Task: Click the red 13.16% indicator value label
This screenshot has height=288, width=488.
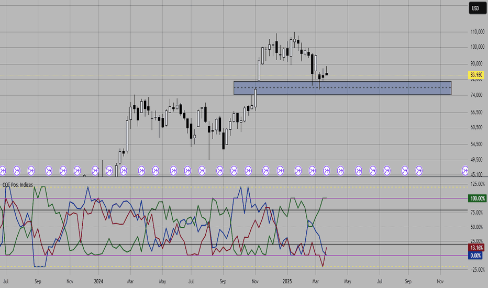Action: click(x=476, y=248)
